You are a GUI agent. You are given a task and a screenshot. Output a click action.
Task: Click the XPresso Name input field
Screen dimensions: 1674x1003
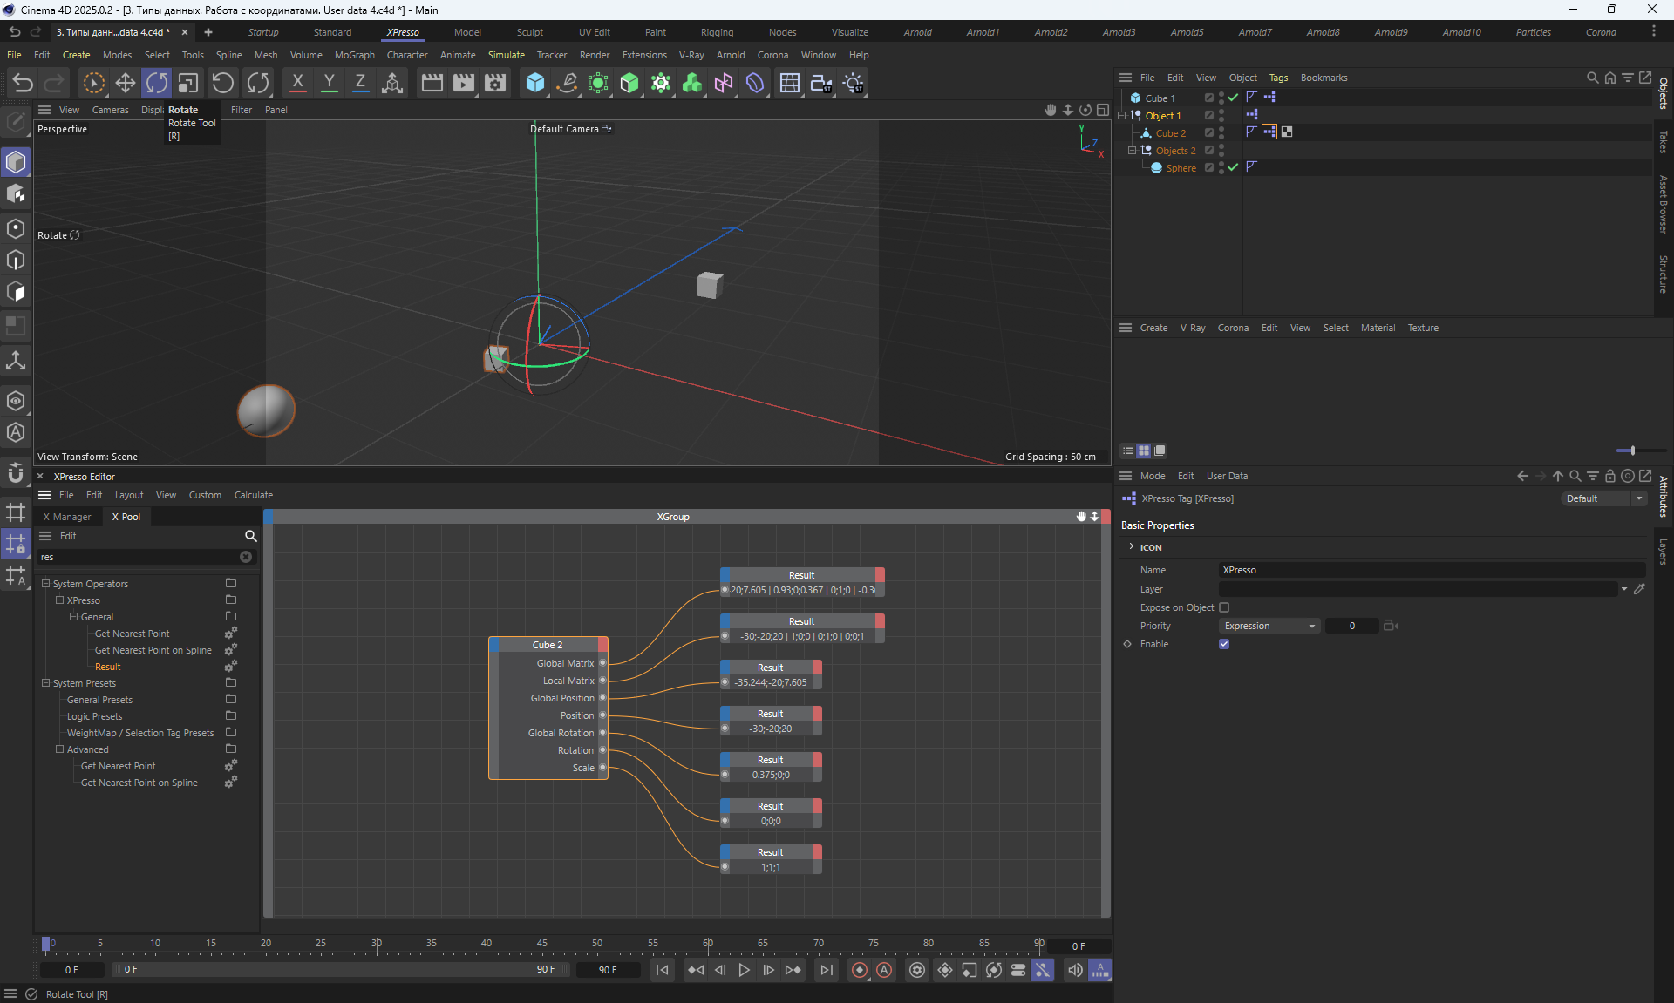tap(1430, 570)
